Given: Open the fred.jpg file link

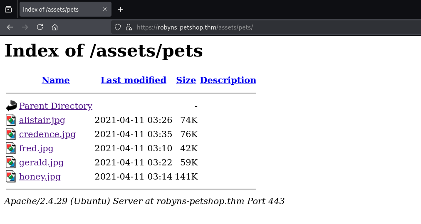Looking at the screenshot, I should [36, 148].
